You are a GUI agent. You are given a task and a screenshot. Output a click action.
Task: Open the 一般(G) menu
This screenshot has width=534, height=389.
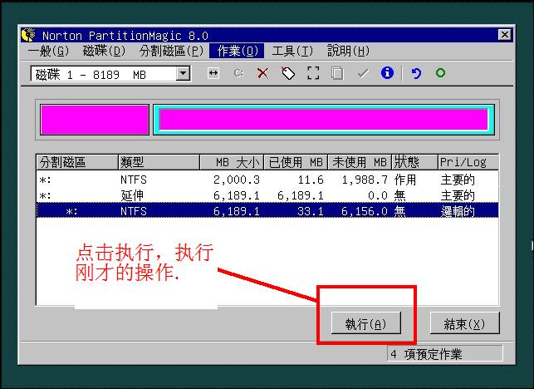[50, 52]
